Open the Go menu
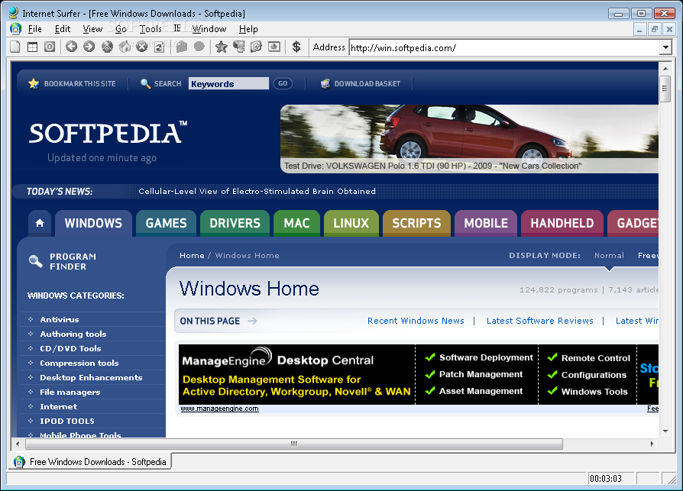 point(121,29)
